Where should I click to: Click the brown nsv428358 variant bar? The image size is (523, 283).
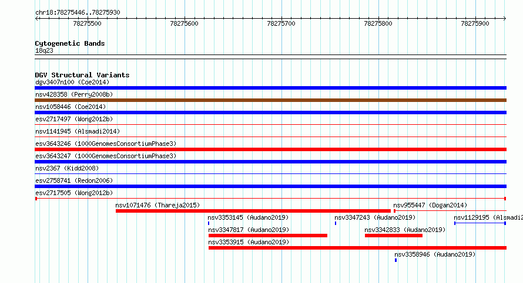pyautogui.click(x=270, y=100)
